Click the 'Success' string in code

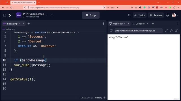click(x=36, y=37)
